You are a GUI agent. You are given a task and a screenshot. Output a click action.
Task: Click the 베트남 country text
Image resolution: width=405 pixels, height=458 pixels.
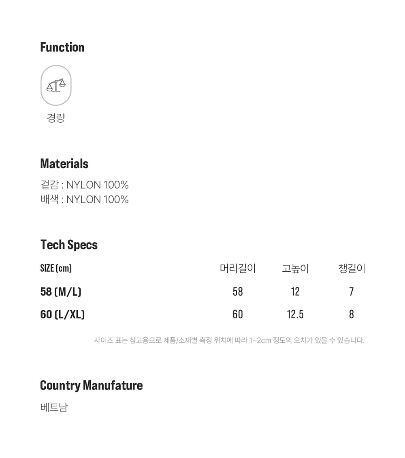[54, 407]
